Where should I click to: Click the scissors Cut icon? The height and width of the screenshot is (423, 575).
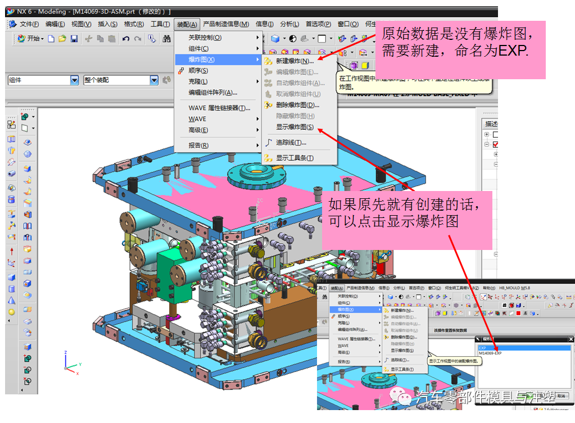point(88,39)
